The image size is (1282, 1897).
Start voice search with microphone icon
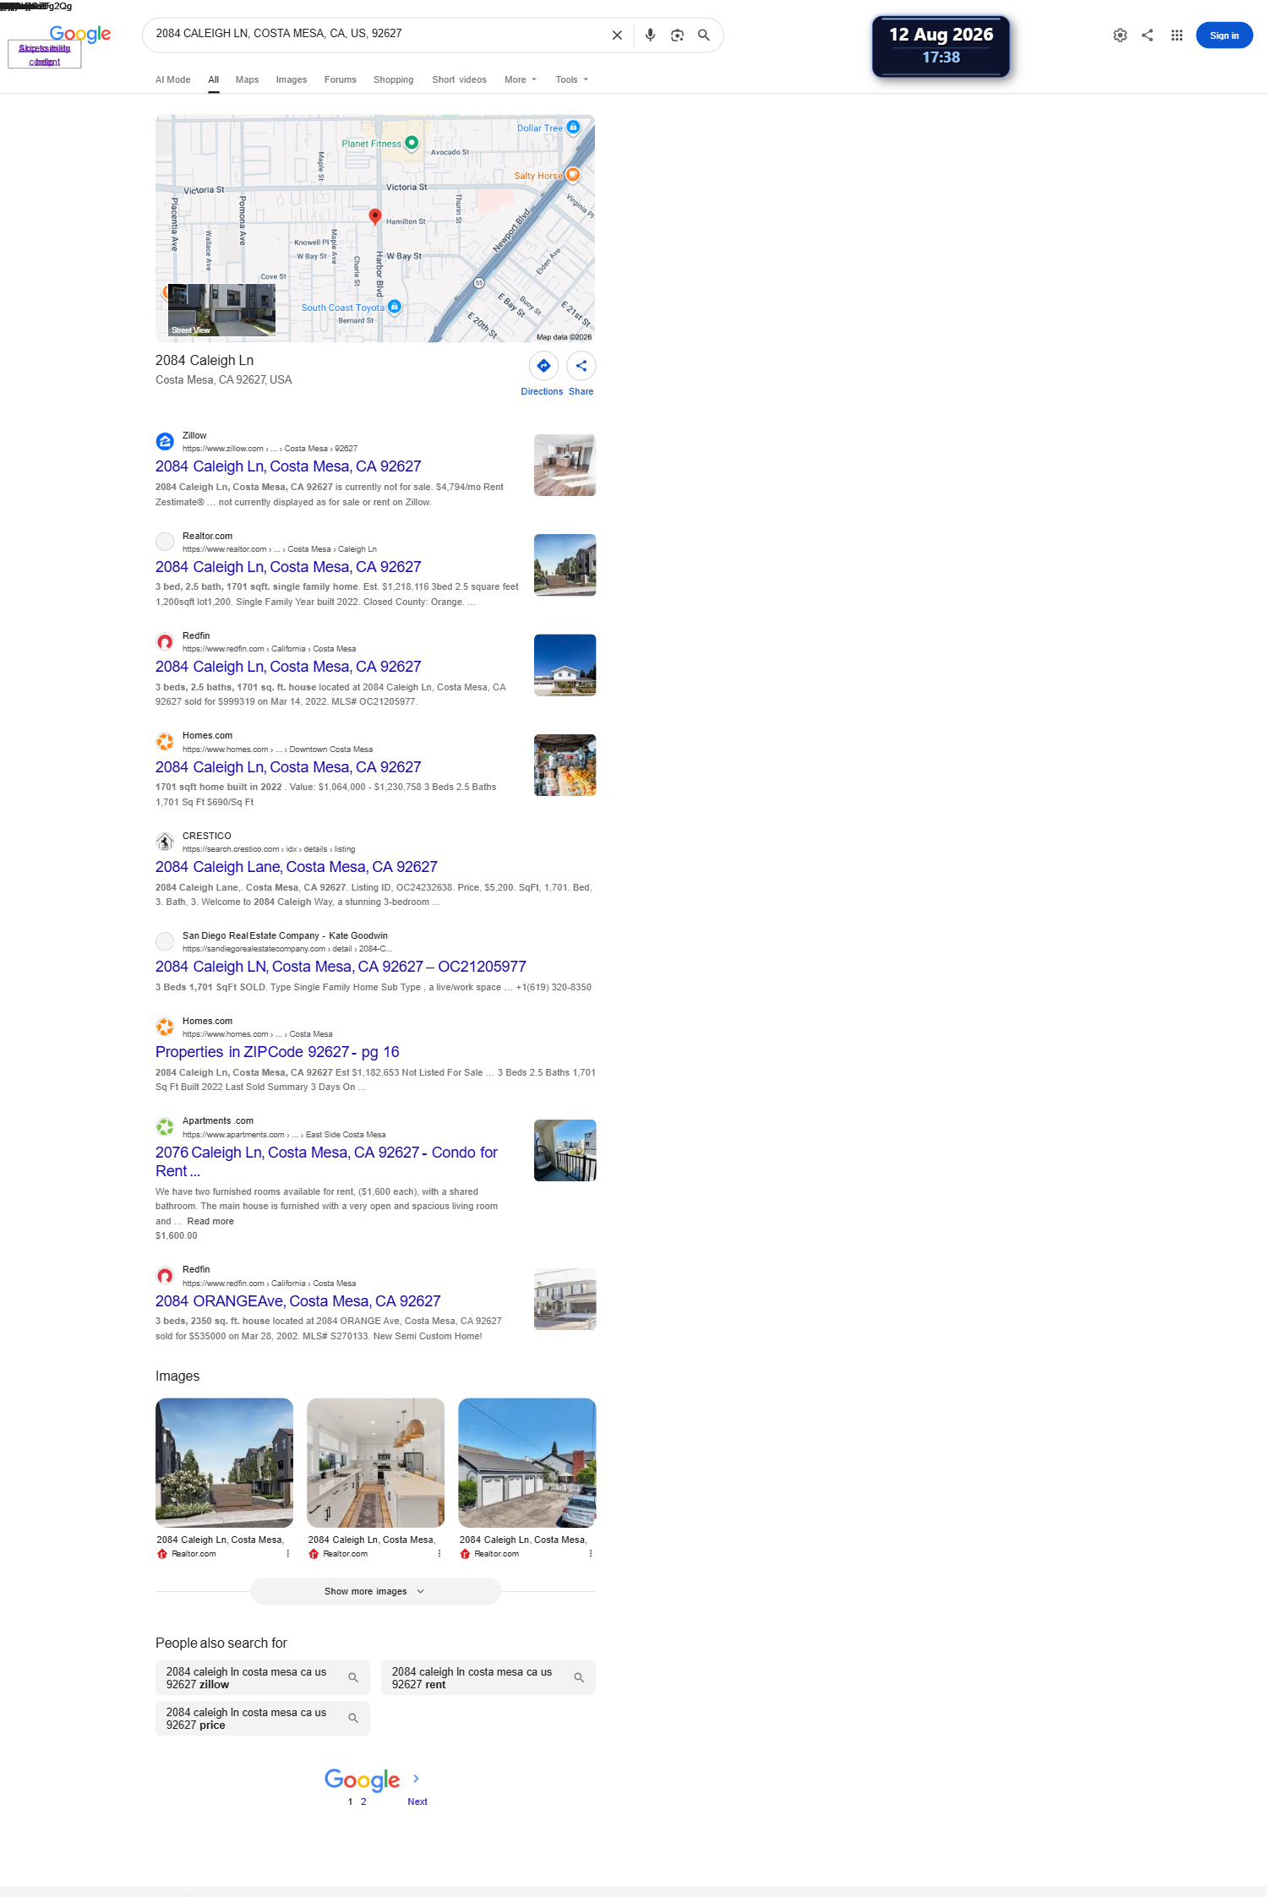(650, 35)
